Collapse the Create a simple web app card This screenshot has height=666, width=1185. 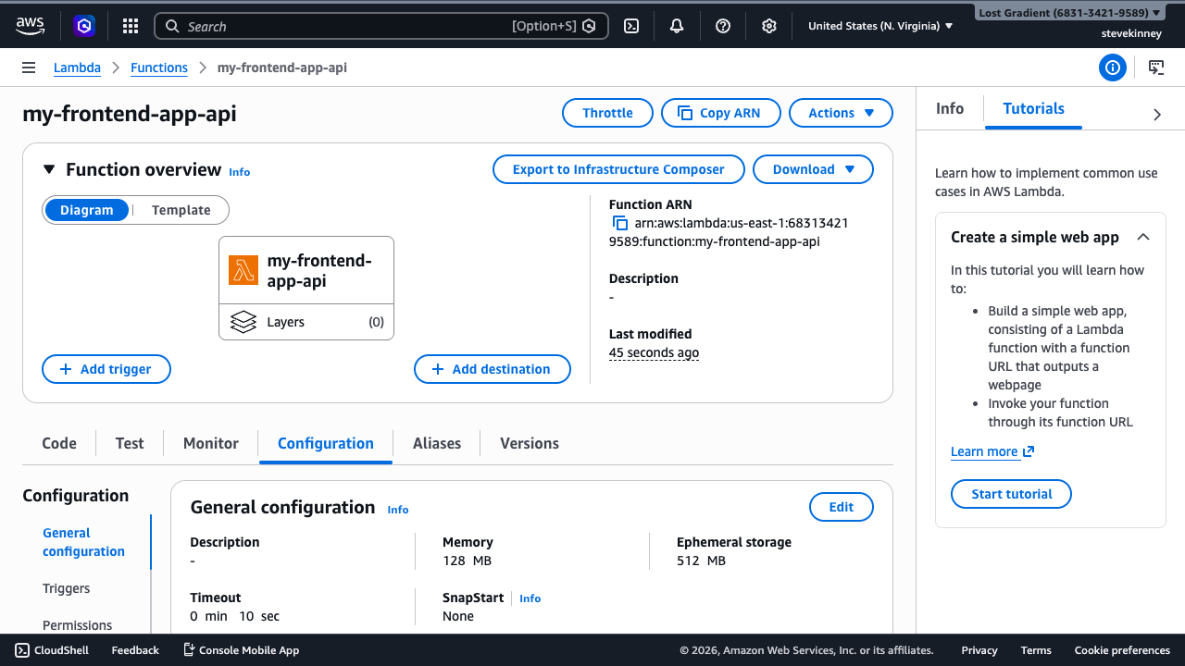click(x=1143, y=237)
